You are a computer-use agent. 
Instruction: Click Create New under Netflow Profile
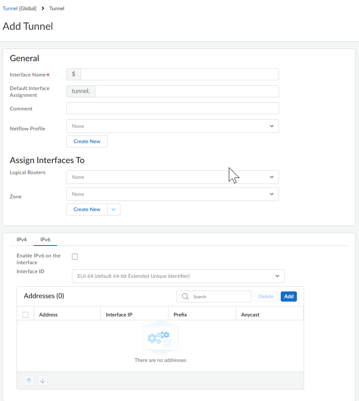[x=87, y=141]
